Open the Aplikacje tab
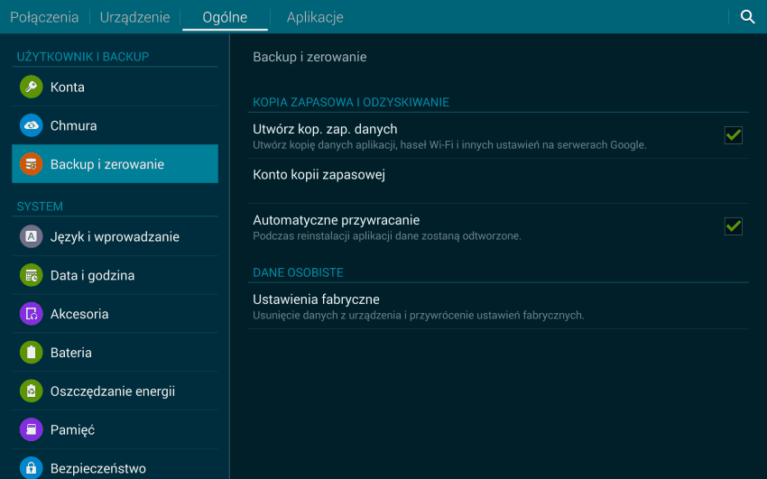This screenshot has height=479, width=767. (x=315, y=17)
